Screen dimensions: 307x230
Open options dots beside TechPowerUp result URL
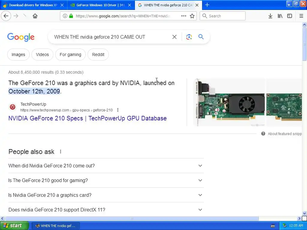118,110
